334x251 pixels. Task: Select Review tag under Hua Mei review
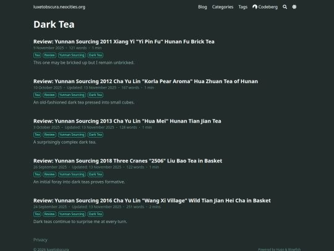[x=49, y=134]
